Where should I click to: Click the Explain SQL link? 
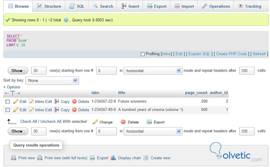199,54
